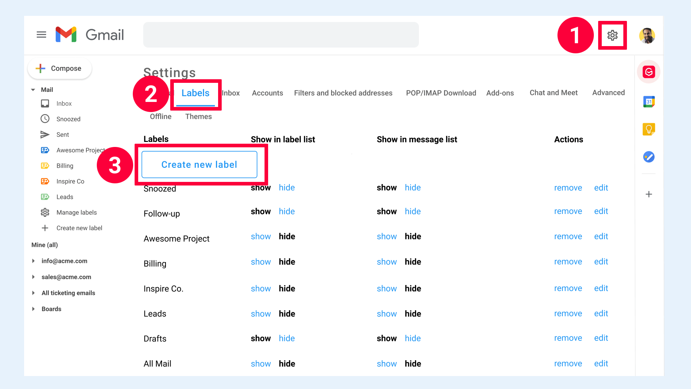Click the search mail field
This screenshot has width=691, height=389.
281,35
